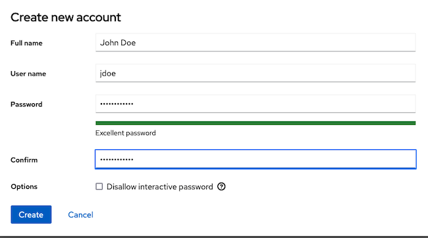Viewport: 428px width, 238px height.
Task: Click the 'User name' field label
Action: tap(28, 74)
